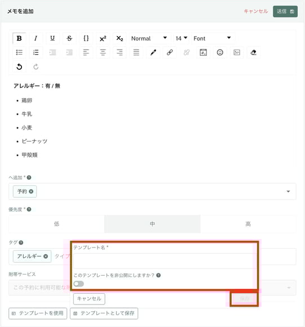Image resolution: width=305 pixels, height=327 pixels.
Task: Toggle the private template switch
Action: (x=78, y=284)
